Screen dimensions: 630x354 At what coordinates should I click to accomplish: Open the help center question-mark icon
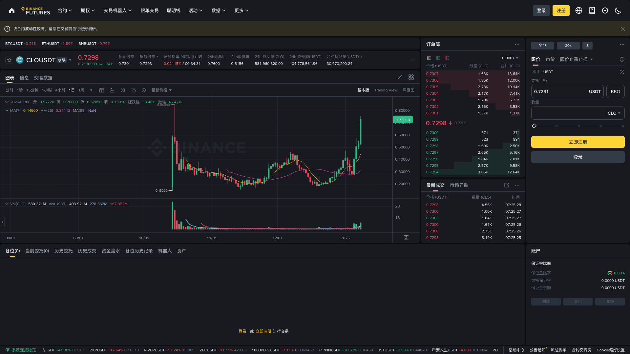pos(592,10)
